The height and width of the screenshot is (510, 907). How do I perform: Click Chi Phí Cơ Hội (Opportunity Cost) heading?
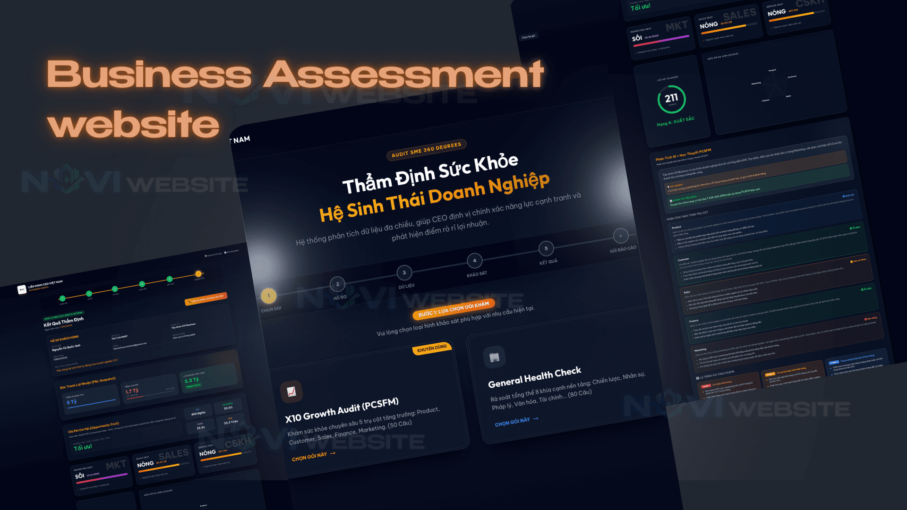[93, 427]
